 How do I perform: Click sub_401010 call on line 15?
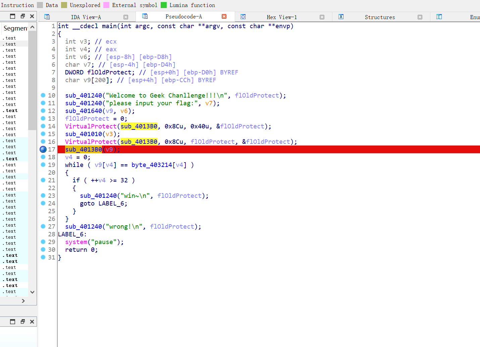pyautogui.click(x=84, y=134)
